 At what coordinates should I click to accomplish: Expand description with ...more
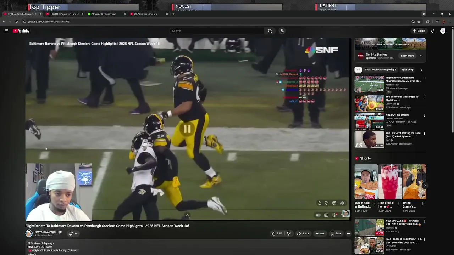(32, 254)
